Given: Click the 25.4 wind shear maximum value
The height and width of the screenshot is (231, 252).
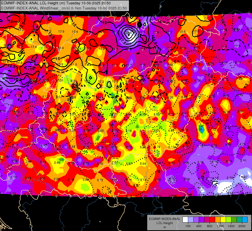Looking at the screenshot, I should click(128, 33).
